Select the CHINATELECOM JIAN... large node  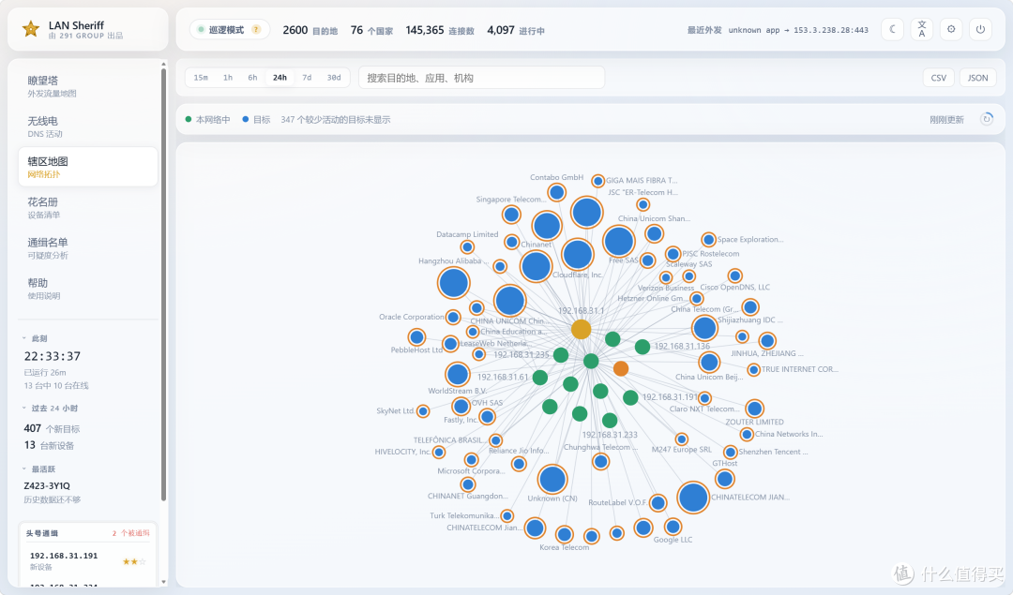pyautogui.click(x=693, y=498)
